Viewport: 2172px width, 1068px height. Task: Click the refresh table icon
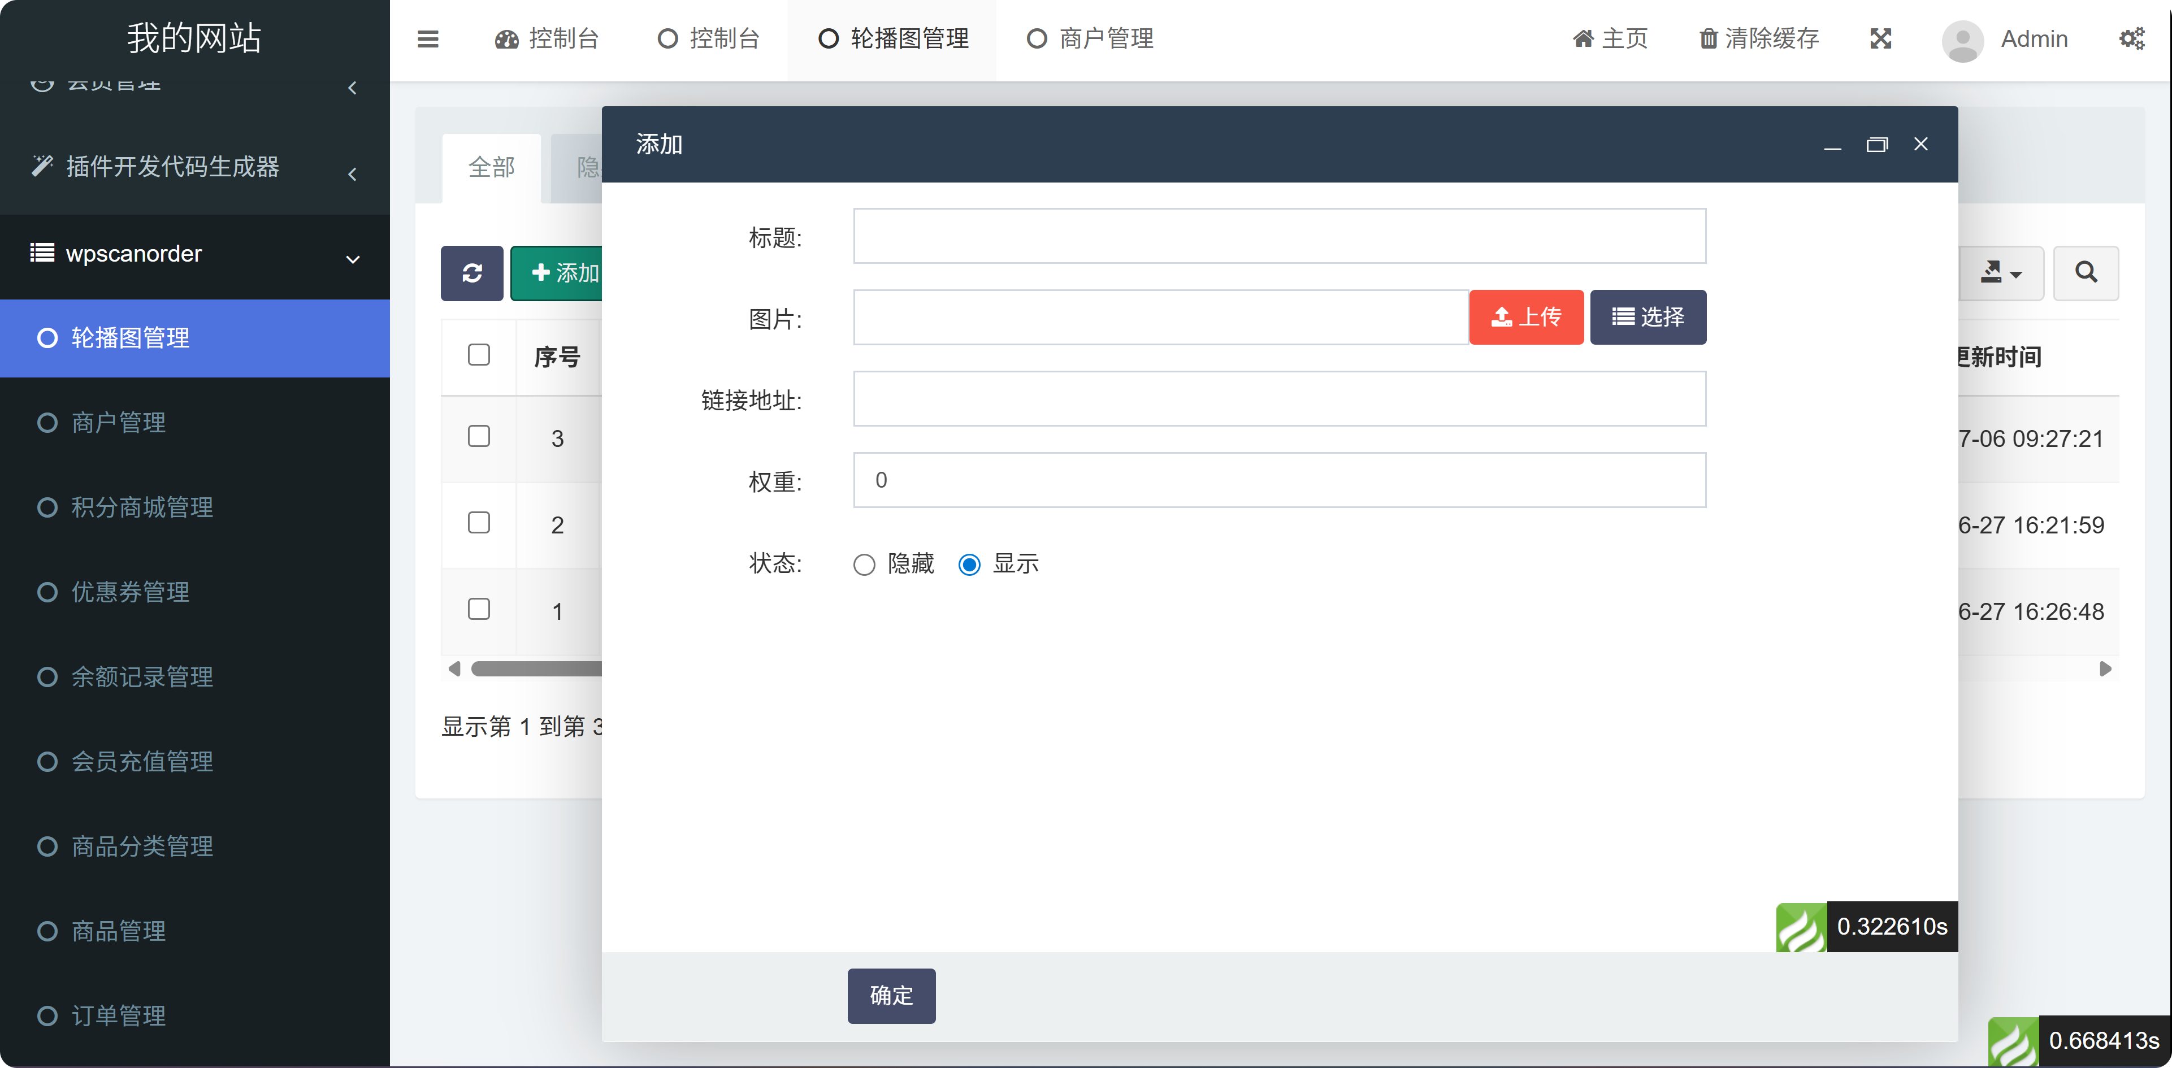point(471,273)
